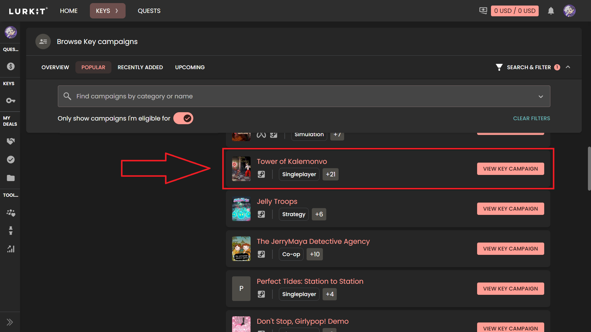Viewport: 591px width, 332px height.
Task: Open the dollar sign quests icon in sidebar
Action: point(11,66)
